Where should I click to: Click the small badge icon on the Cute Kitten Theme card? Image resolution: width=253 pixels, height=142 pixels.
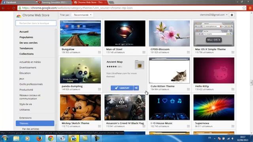(188, 89)
